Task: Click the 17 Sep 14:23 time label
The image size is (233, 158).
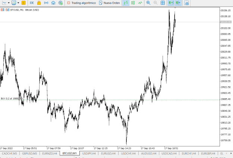Action: (124, 148)
